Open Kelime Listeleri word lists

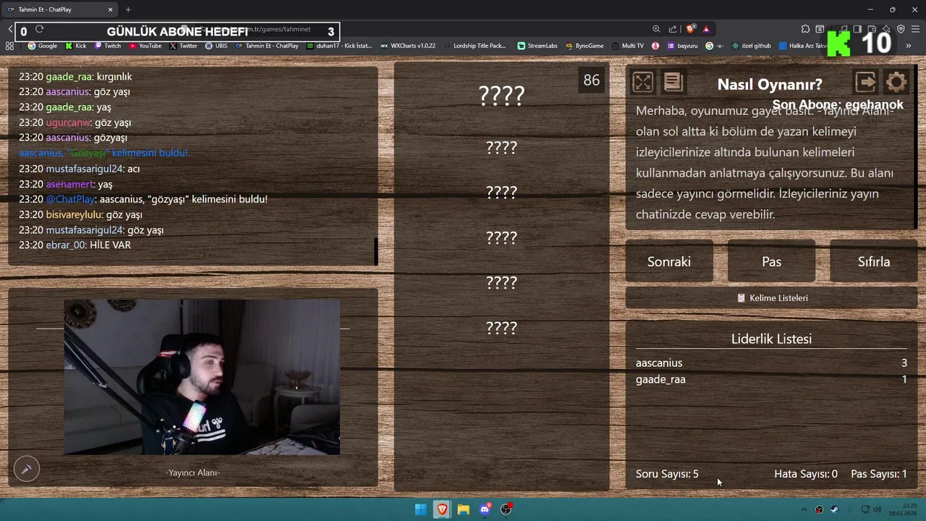click(772, 298)
